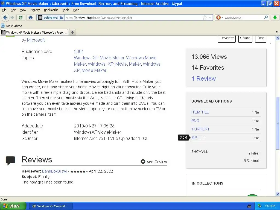Click the page scrollbar up arrow
The image size is (280, 210).
tap(278, 38)
